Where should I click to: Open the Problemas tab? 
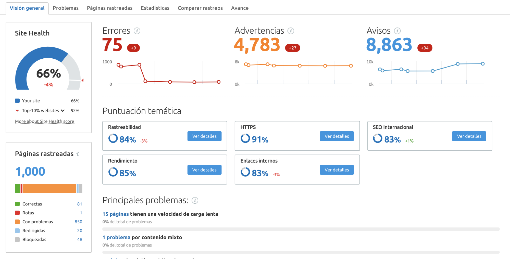66,8
